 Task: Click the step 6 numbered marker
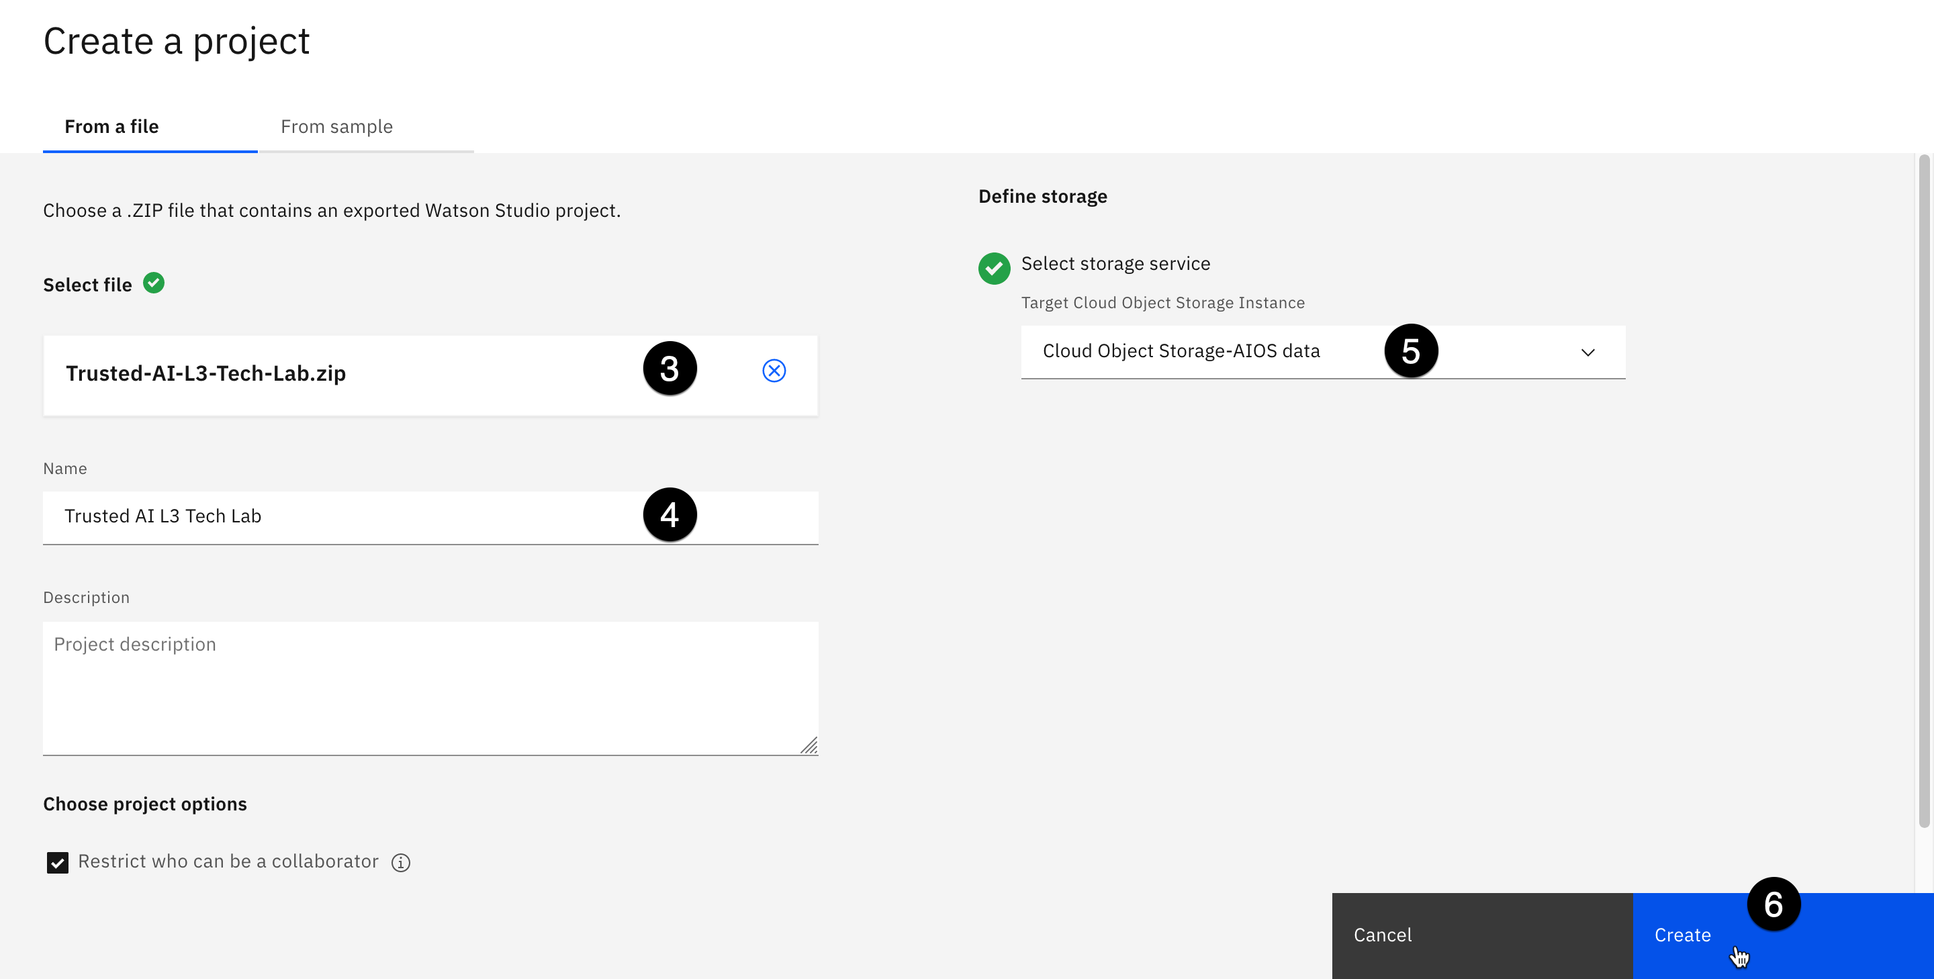pos(1774,904)
